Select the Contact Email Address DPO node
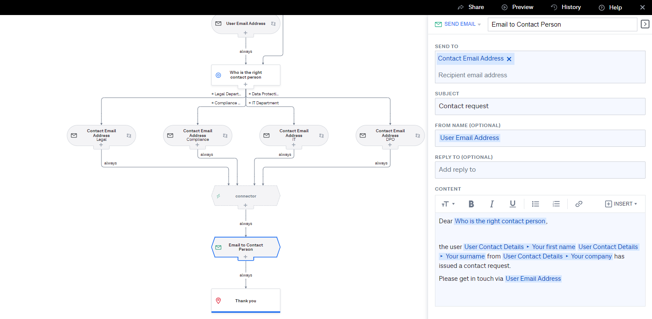This screenshot has width=652, height=319. 390,136
